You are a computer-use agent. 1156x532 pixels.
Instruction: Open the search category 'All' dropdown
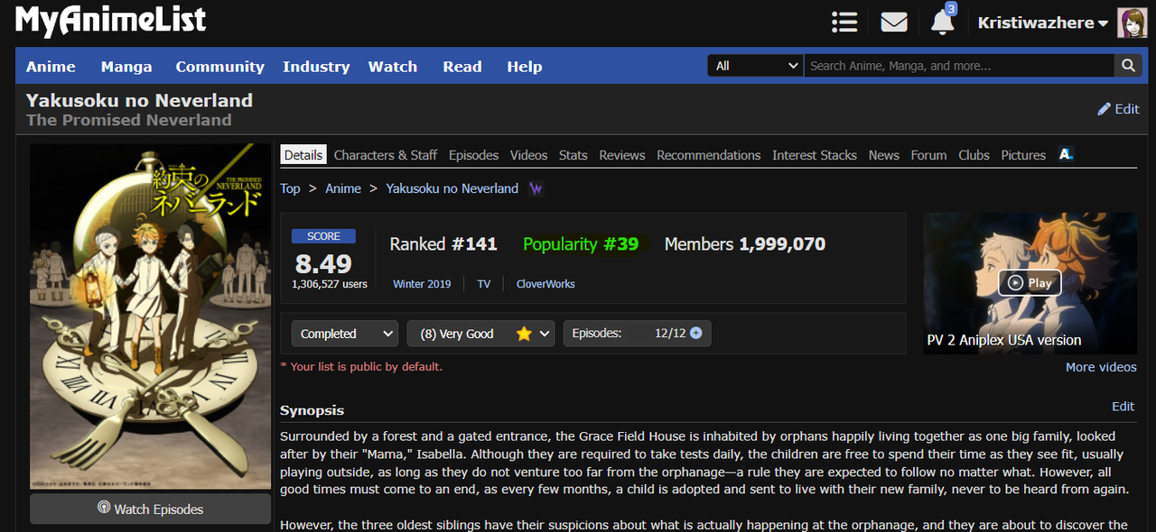[756, 66]
